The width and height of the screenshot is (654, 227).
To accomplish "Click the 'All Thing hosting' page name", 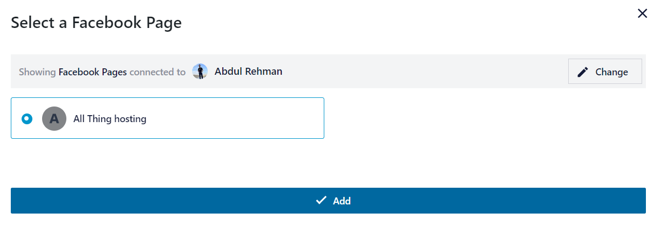I will click(x=110, y=119).
